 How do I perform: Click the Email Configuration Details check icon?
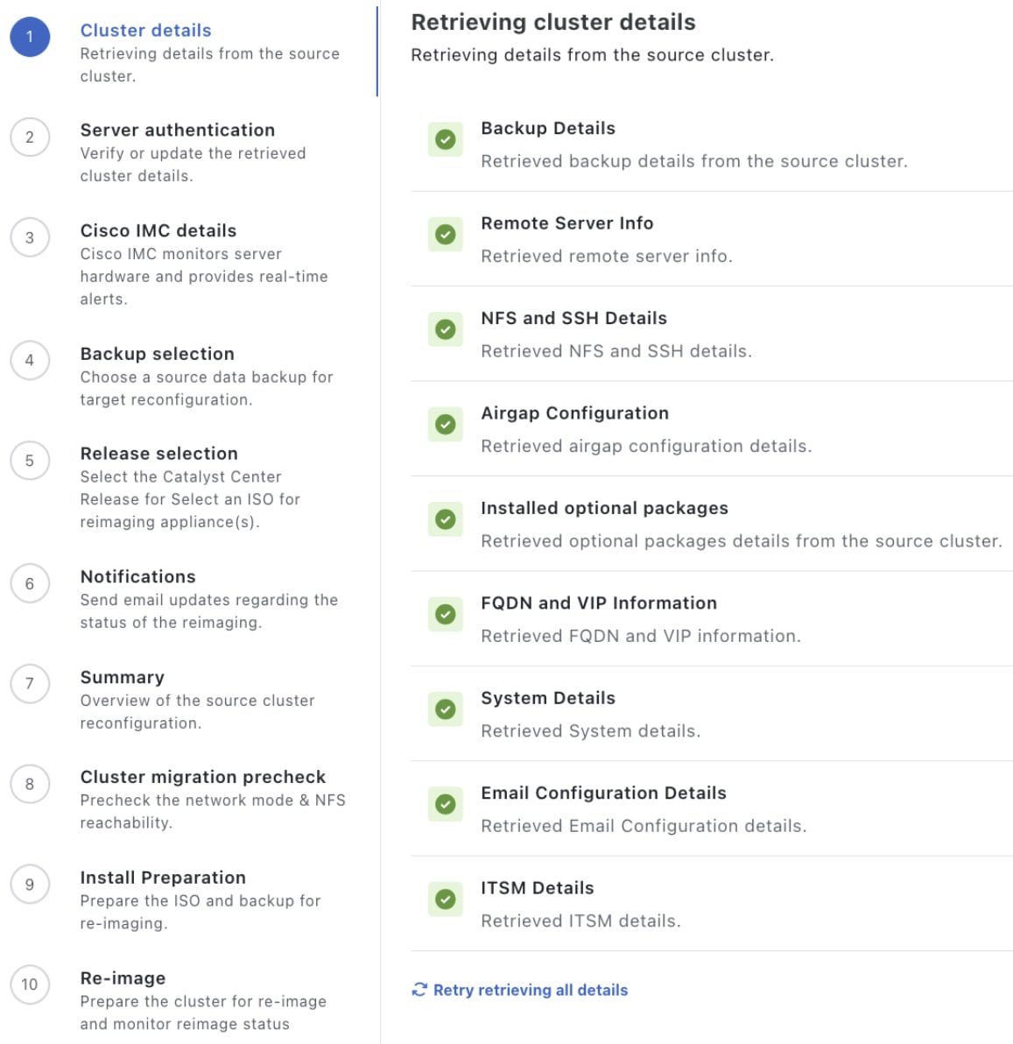(x=445, y=804)
